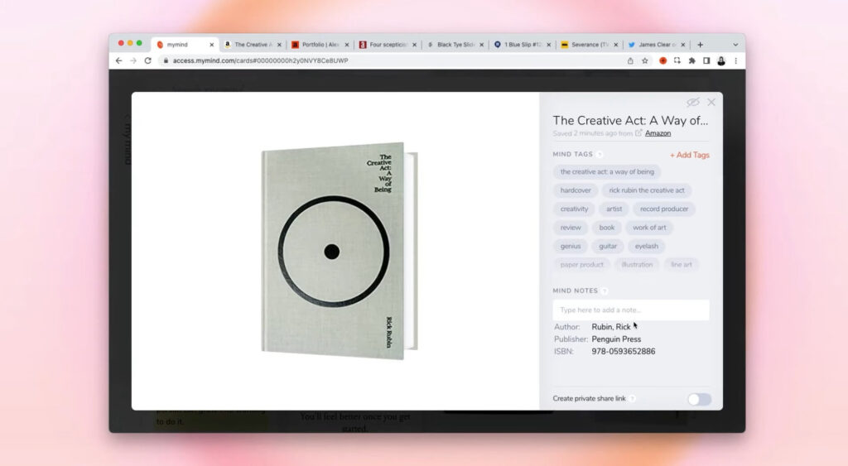Click the book cover image
848x466 pixels.
coord(339,251)
